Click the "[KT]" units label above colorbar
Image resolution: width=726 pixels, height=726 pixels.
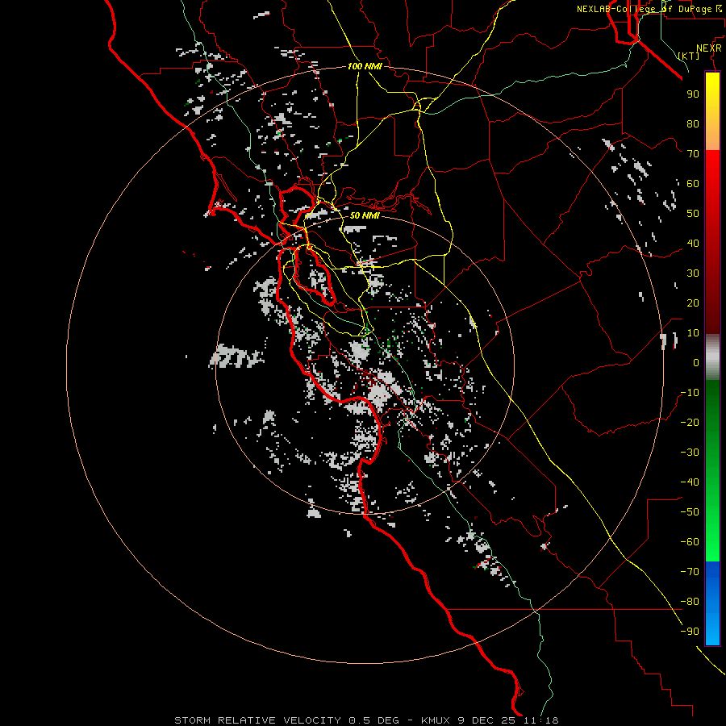pos(689,56)
